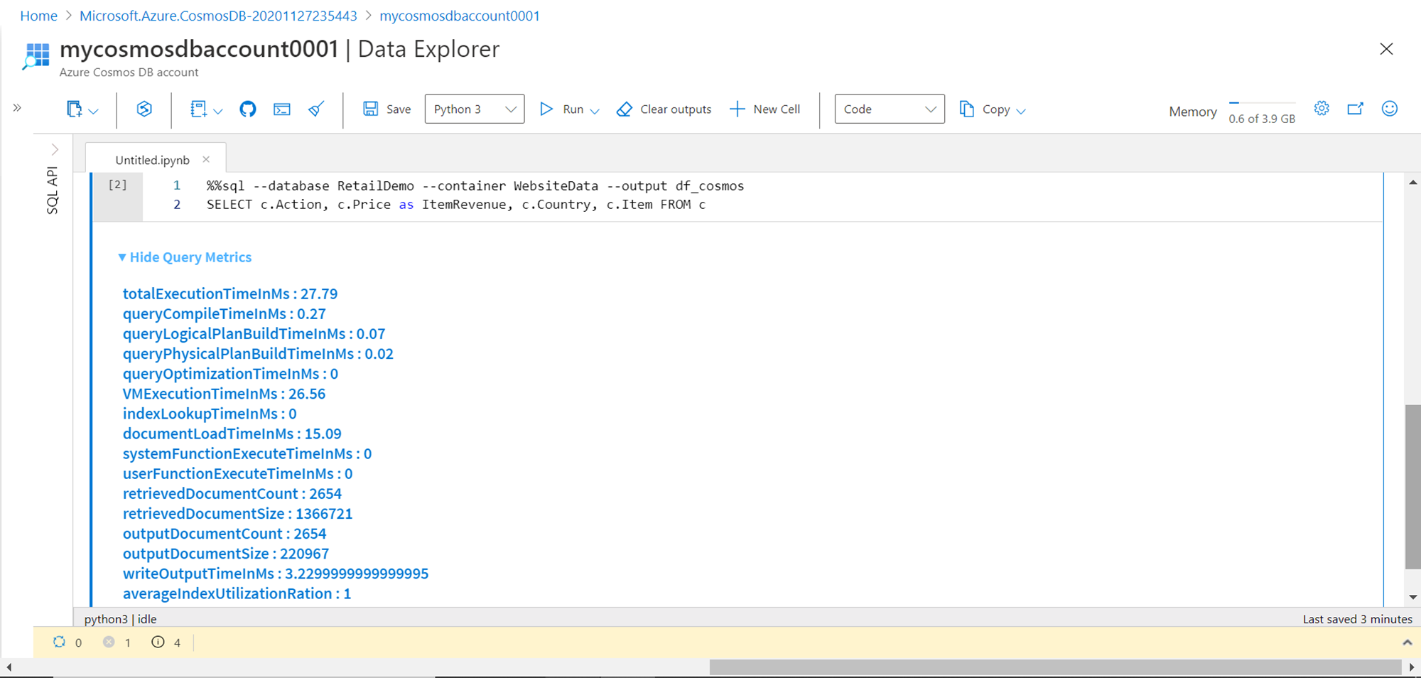Open Microsoft.Azure.CosmosDB-20201127235443 breadcrumb link
The image size is (1421, 678).
point(218,16)
